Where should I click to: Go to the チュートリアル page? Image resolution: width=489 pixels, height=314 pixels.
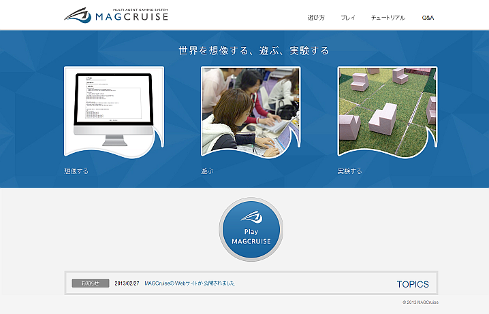click(x=388, y=18)
